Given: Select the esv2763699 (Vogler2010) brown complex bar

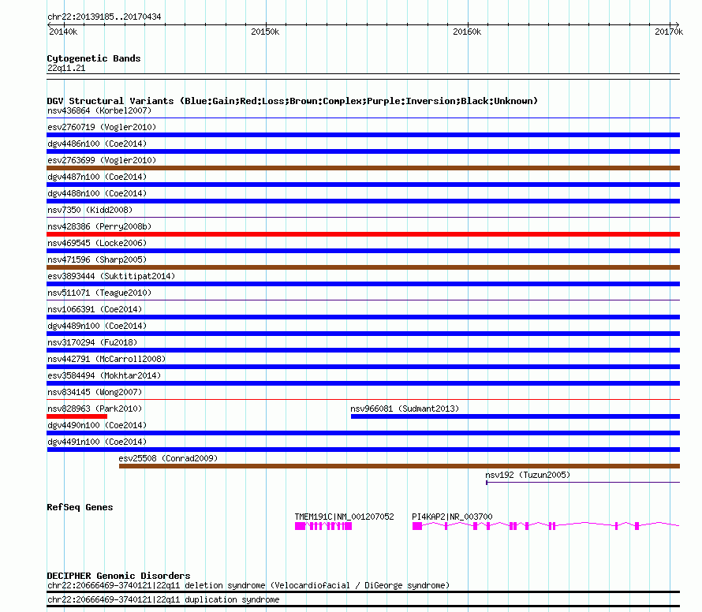Looking at the screenshot, I should (x=363, y=168).
